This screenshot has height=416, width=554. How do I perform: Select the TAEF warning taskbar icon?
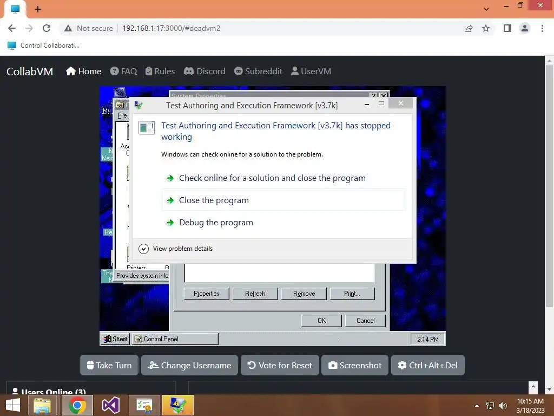coord(177,405)
